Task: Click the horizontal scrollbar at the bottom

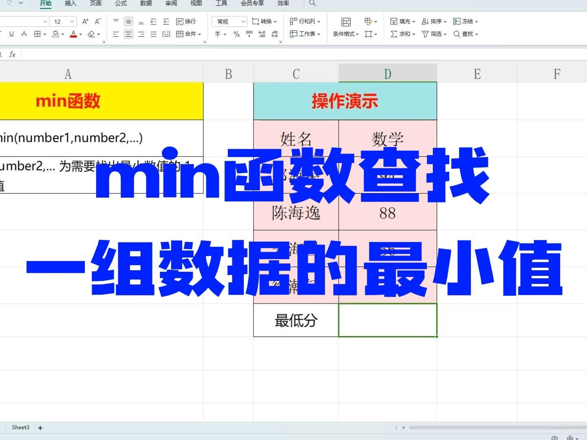Action: coord(497,427)
